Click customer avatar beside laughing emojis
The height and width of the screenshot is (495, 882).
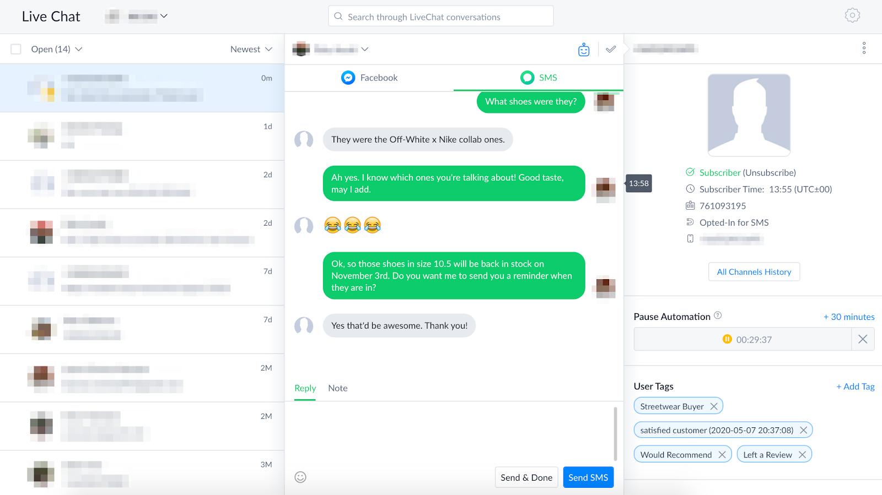point(304,226)
